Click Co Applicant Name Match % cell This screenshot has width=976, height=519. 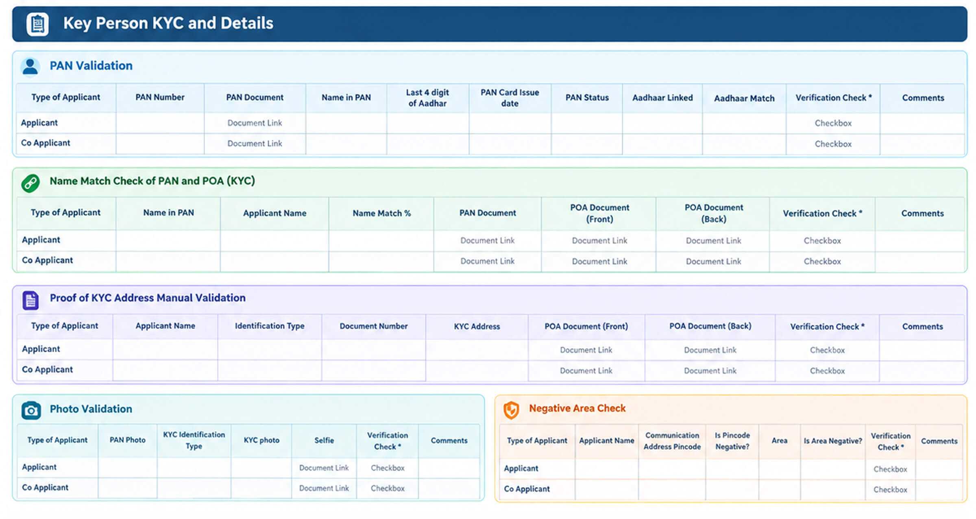pos(381,262)
